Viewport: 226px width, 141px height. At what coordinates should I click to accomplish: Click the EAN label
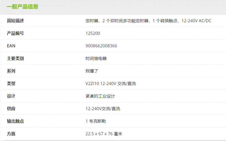[x=11, y=46]
